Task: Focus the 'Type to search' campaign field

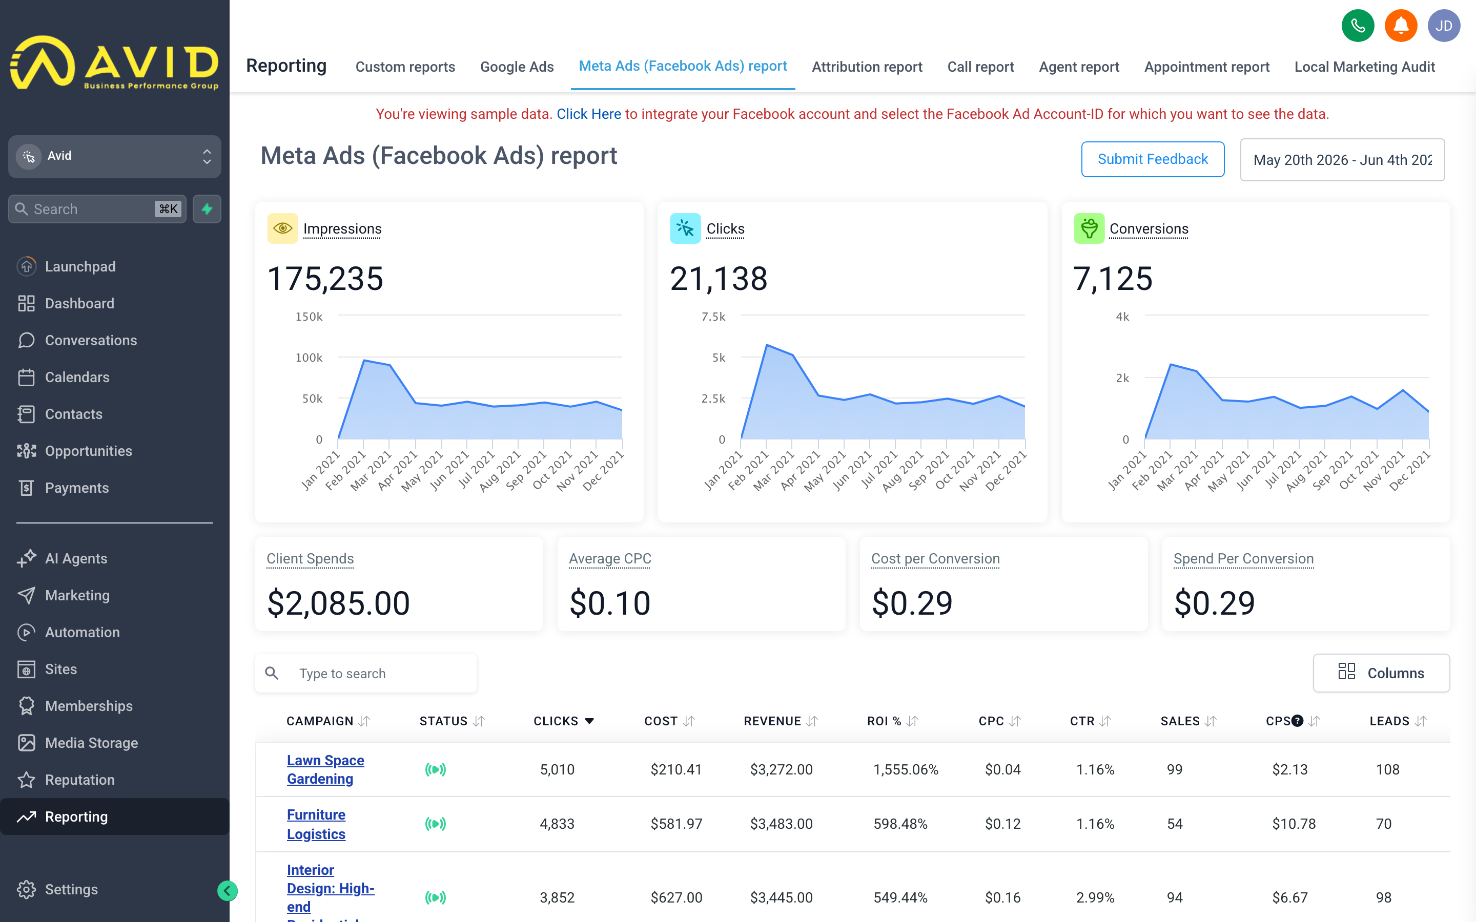Action: click(x=366, y=673)
